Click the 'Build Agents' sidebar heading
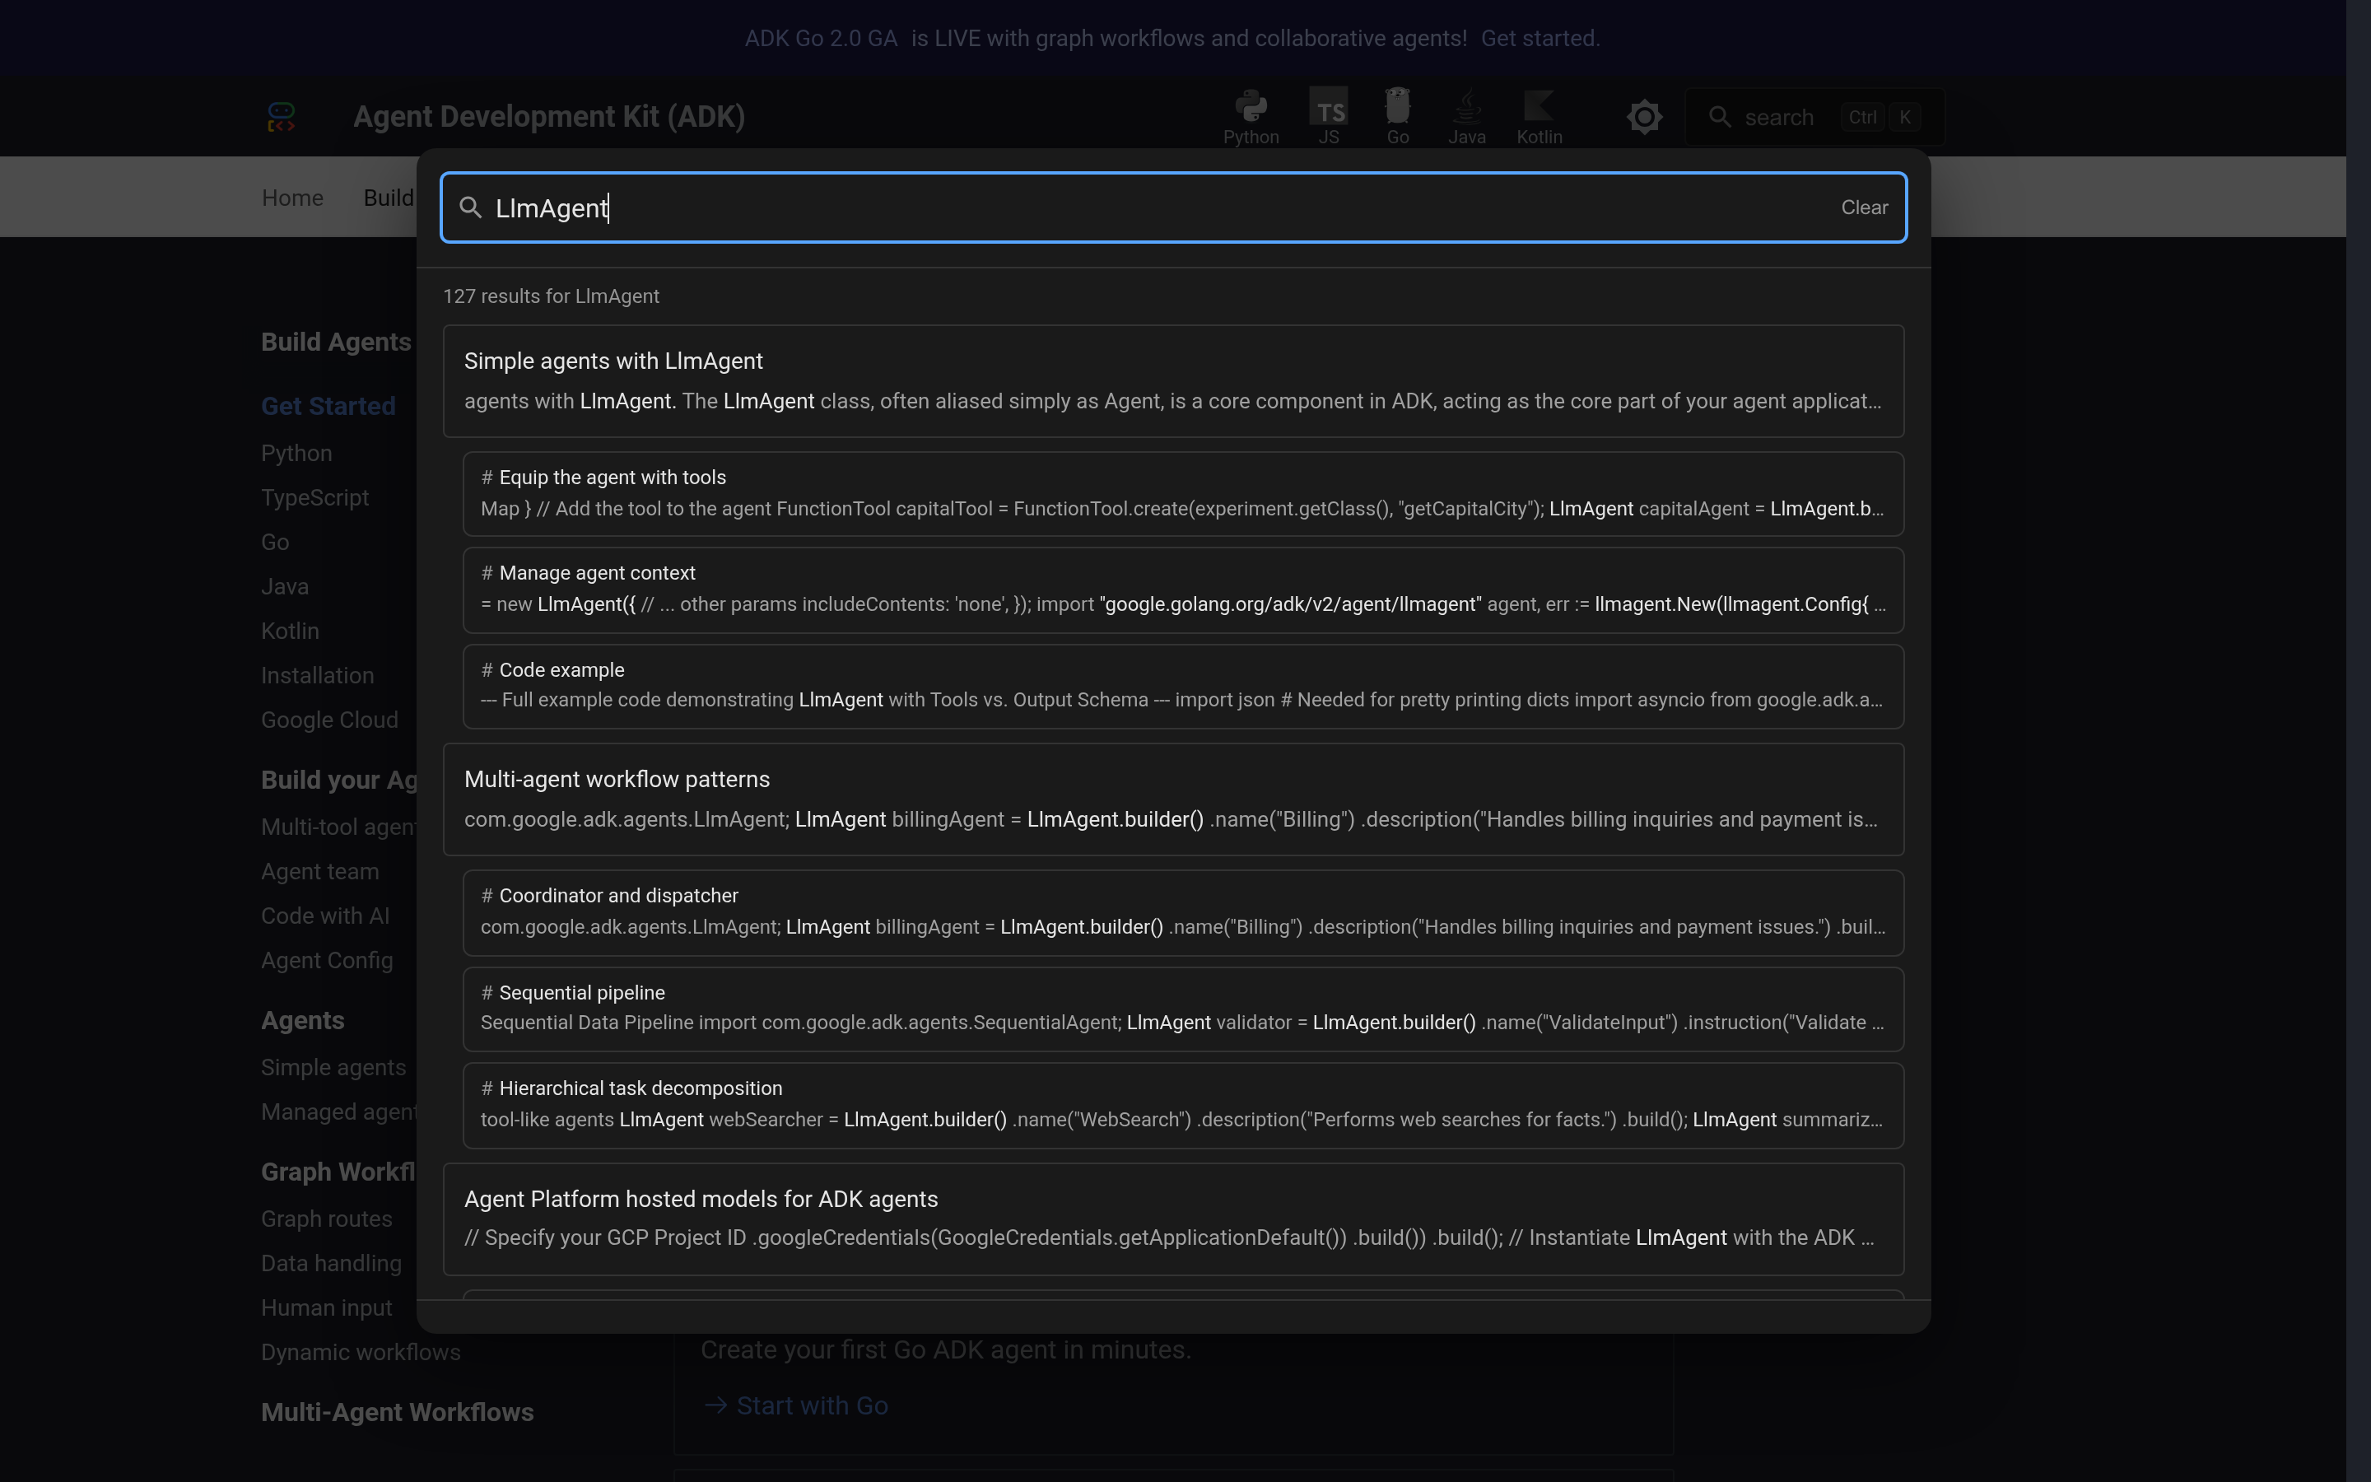 (x=336, y=342)
